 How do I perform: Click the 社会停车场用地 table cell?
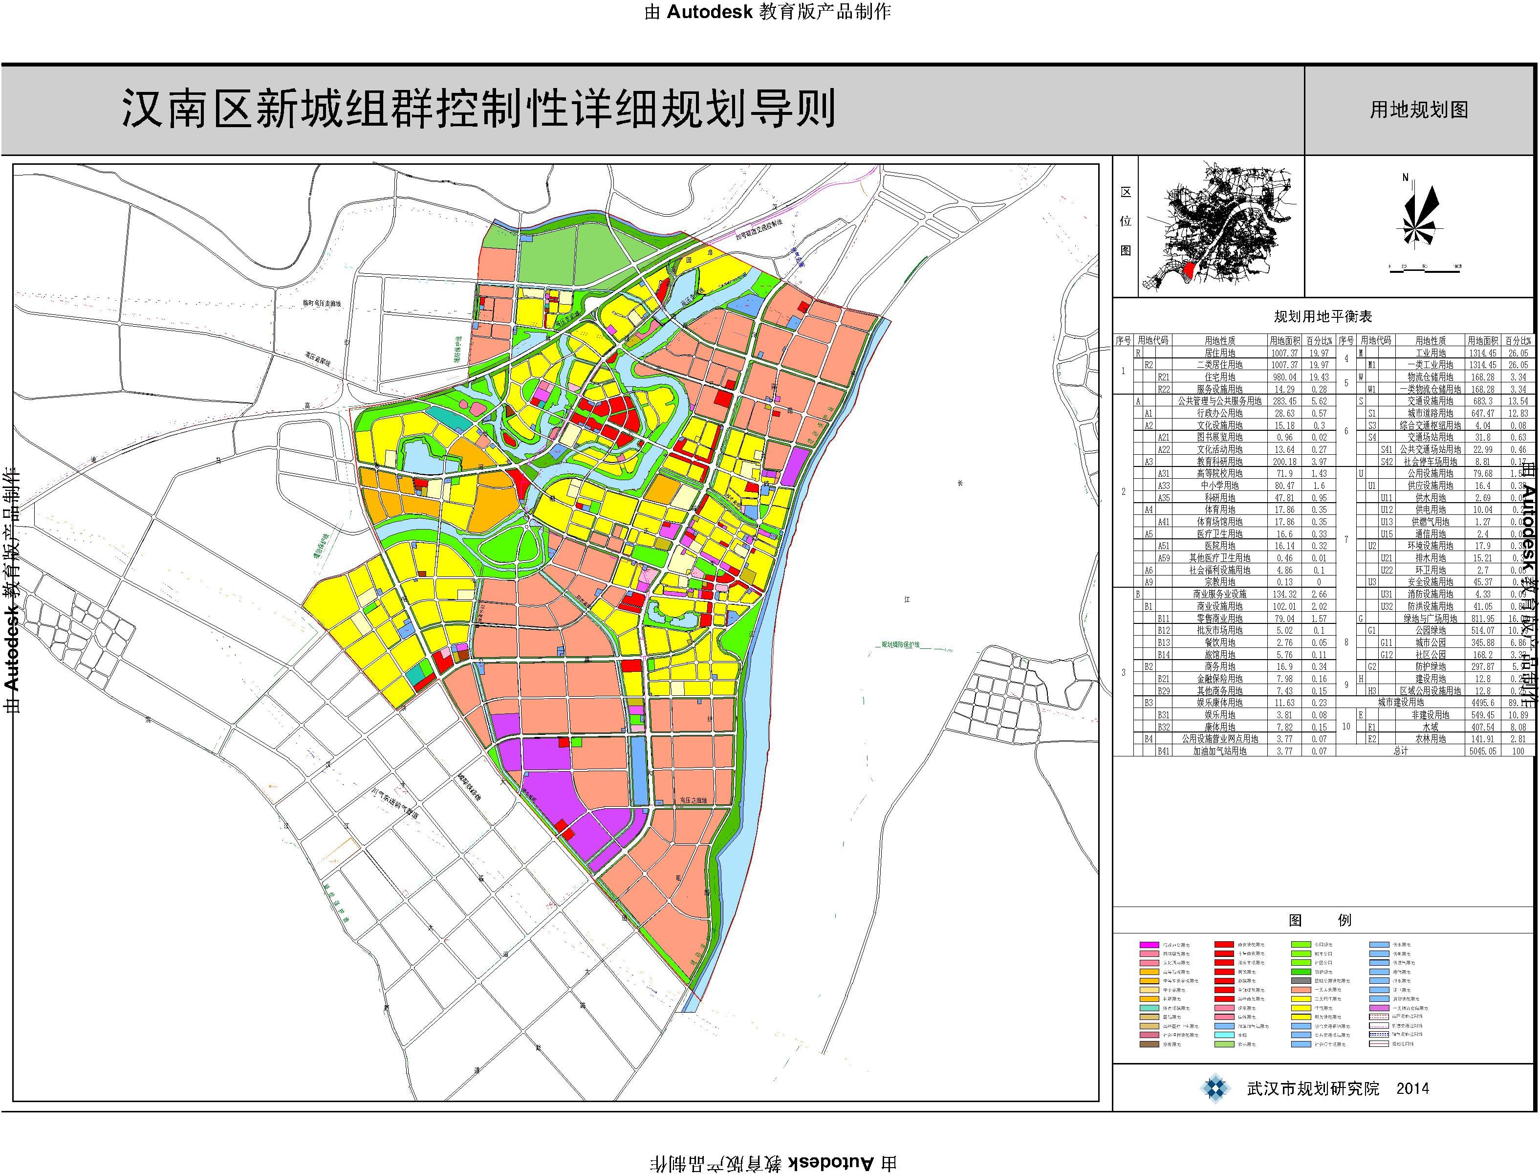pyautogui.click(x=1431, y=461)
